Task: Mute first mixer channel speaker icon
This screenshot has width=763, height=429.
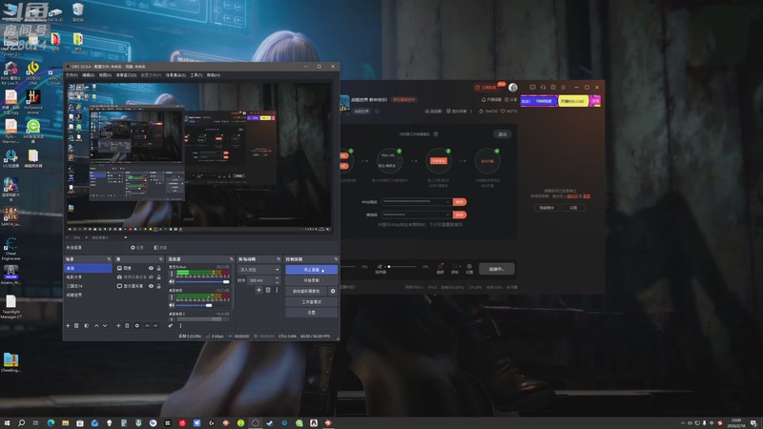Action: tap(172, 281)
